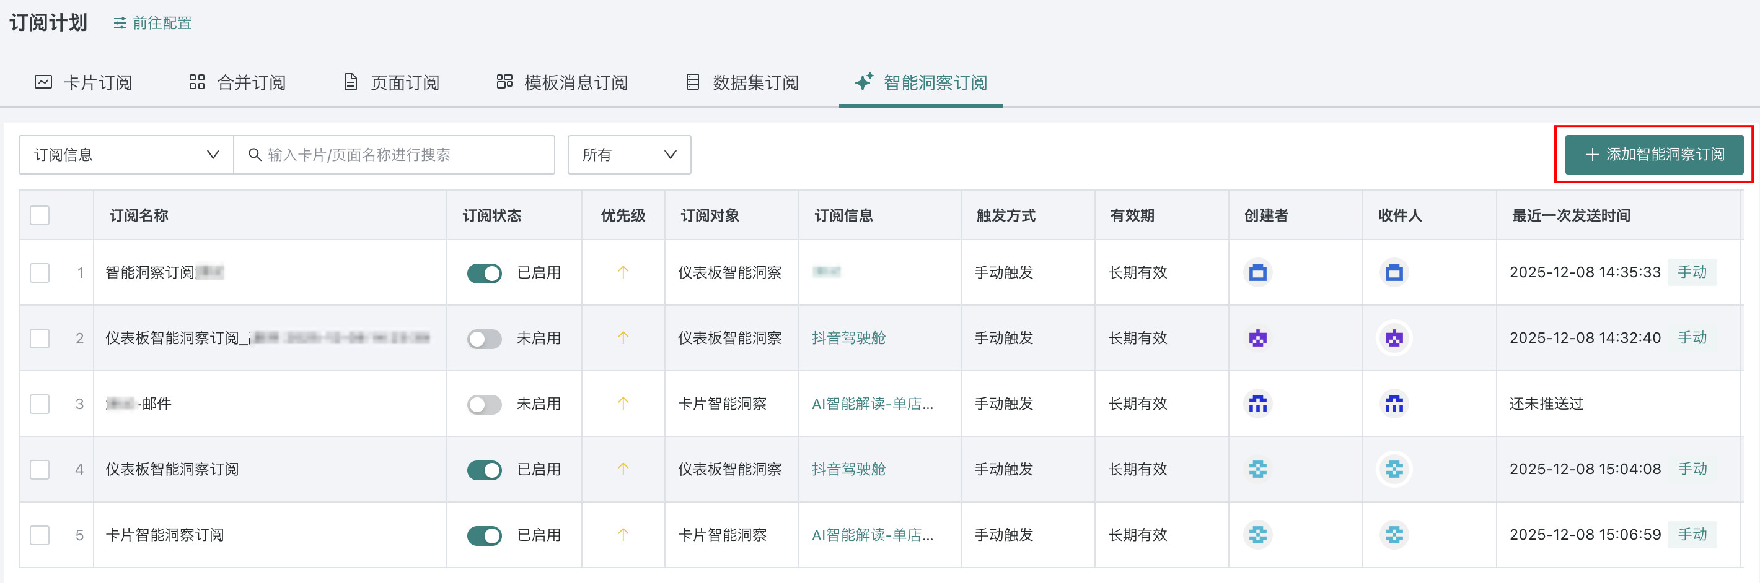The width and height of the screenshot is (1760, 583).
Task: Open the 数据集订阅 tab
Action: (x=742, y=82)
